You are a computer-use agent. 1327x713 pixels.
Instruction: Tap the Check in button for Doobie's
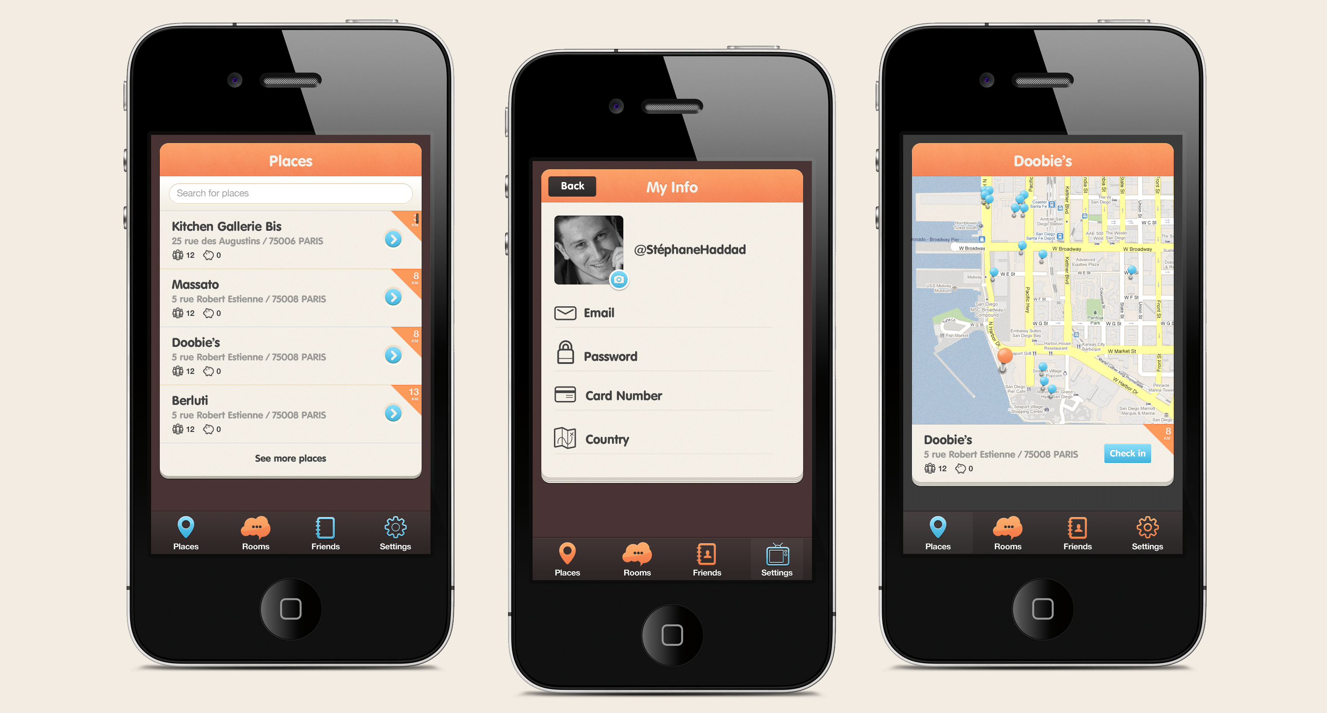1128,453
